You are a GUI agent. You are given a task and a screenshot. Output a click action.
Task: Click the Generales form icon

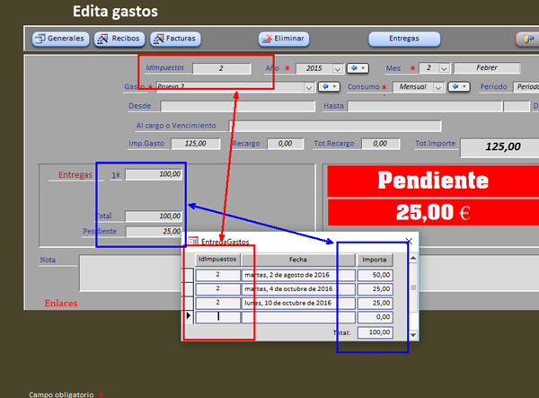tap(40, 39)
